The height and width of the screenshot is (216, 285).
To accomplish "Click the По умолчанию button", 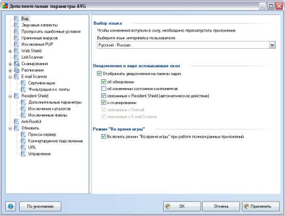I will (40, 206).
